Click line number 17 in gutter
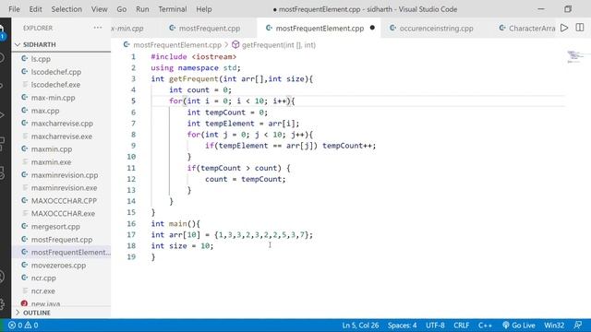Screen dimensions: 591x332 point(131,234)
